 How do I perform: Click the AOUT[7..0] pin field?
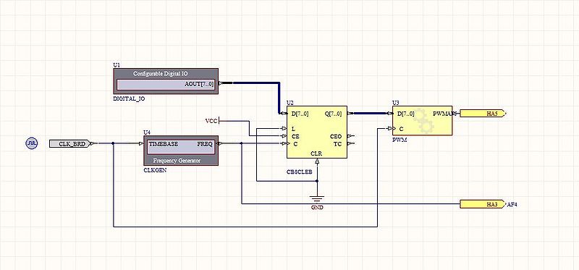coord(166,85)
